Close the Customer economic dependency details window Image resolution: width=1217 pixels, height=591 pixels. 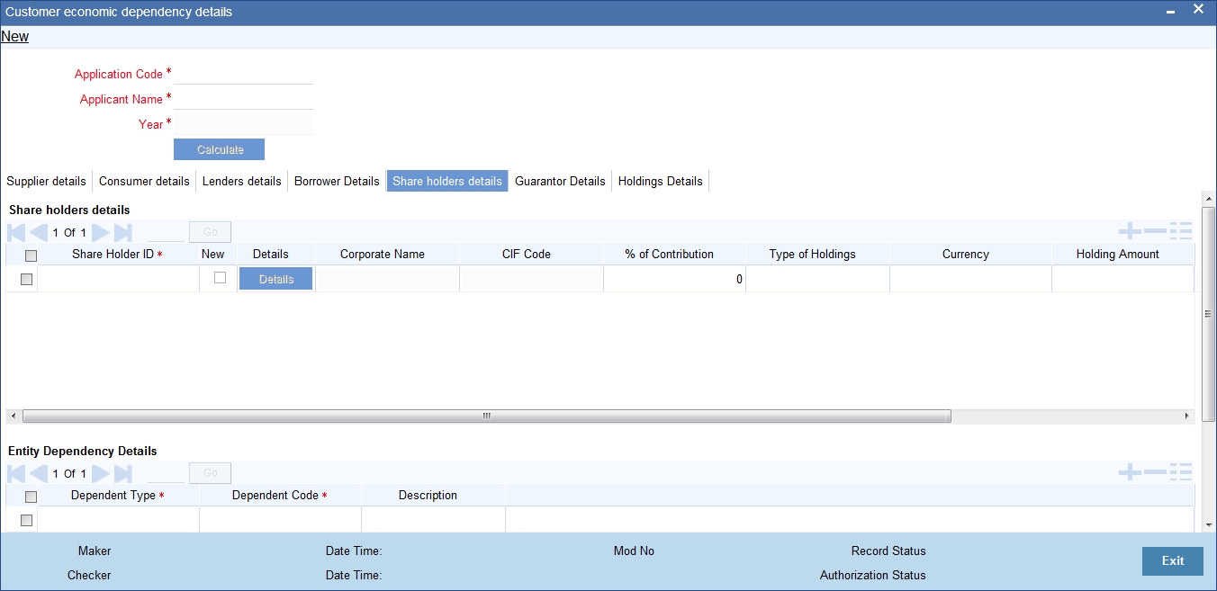pos(1198,9)
